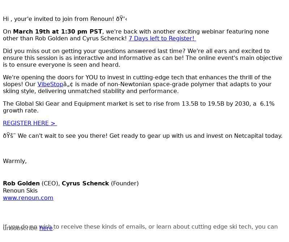The height and width of the screenshot is (242, 289).
Task: Click the '(CEO)' title in the signature
Action: [x=51, y=183]
